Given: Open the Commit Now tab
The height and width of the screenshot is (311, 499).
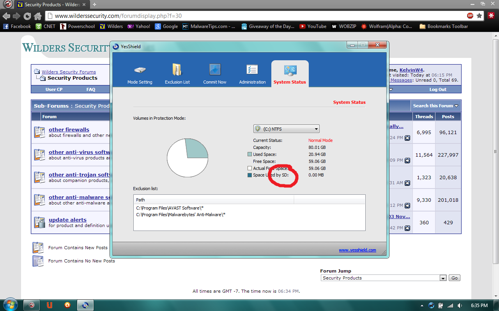Looking at the screenshot, I should pos(215,73).
